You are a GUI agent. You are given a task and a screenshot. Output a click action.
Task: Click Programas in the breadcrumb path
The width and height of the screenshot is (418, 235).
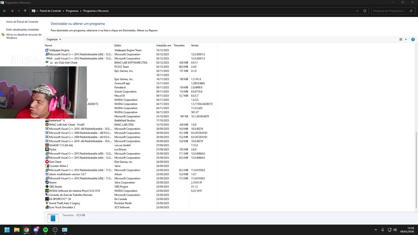(72, 11)
